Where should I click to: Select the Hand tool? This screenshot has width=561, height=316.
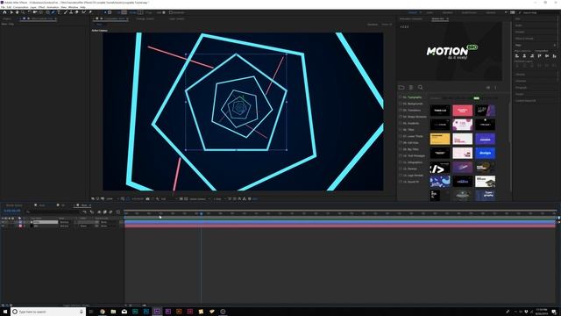(x=17, y=12)
